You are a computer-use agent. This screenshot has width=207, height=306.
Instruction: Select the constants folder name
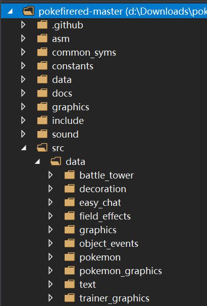pyautogui.click(x=73, y=66)
